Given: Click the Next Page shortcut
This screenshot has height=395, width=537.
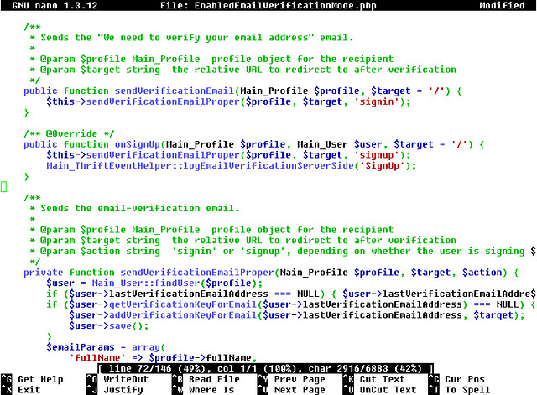Looking at the screenshot, I should 297,390.
